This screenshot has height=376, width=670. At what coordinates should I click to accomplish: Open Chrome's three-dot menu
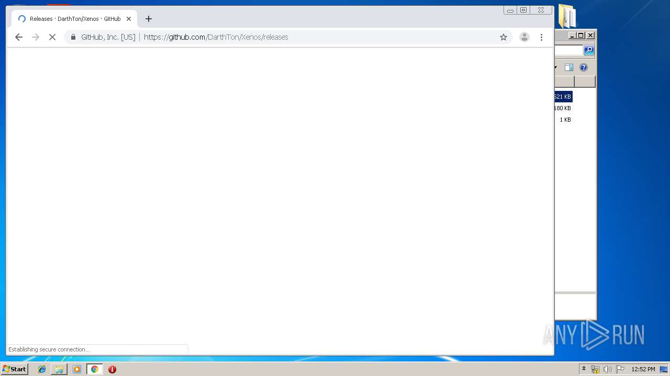(x=541, y=37)
